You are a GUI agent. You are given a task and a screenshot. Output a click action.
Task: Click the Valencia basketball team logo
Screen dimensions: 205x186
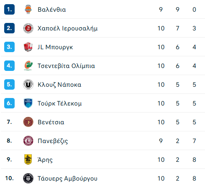[x=28, y=10]
